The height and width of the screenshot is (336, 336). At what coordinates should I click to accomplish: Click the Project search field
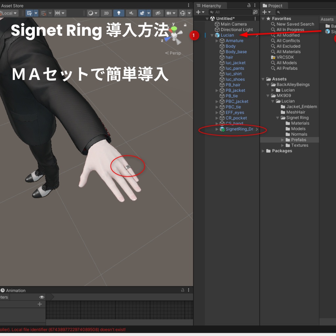pos(305,12)
